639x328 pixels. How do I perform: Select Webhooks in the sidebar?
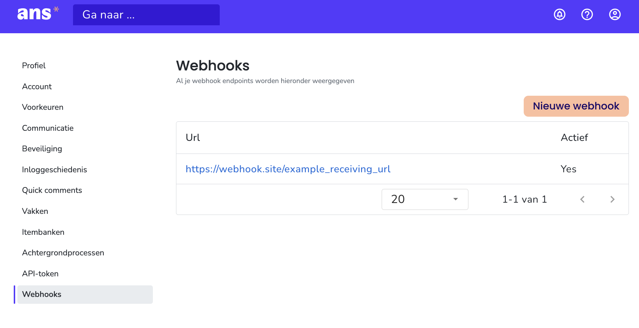pyautogui.click(x=85, y=294)
